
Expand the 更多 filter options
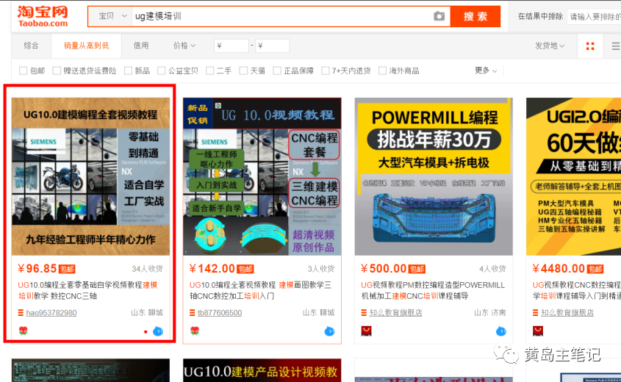[486, 71]
